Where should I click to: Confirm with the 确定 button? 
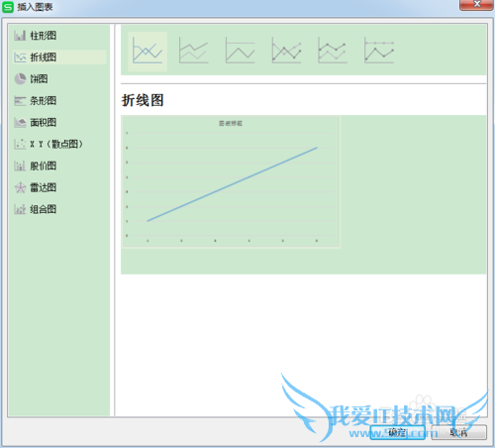pos(397,432)
